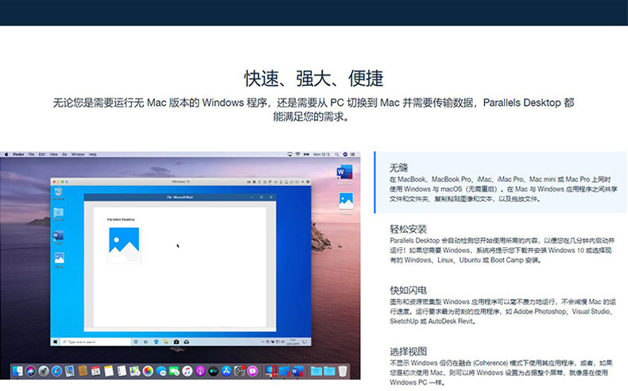Open Reminders in the Dock
Screen dimensions: 628x391
point(122,371)
